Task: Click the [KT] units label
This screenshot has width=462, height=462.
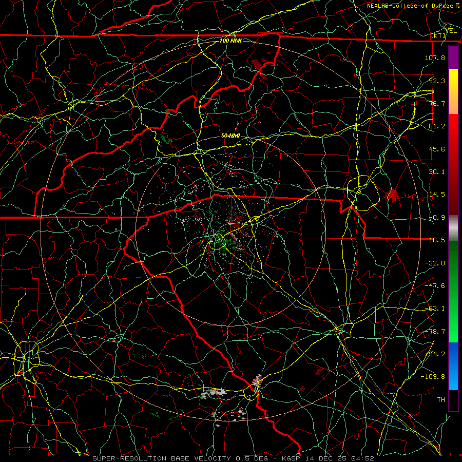Action: point(438,35)
